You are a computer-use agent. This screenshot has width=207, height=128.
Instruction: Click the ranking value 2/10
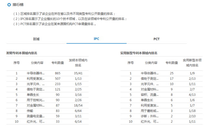(x=192, y=116)
